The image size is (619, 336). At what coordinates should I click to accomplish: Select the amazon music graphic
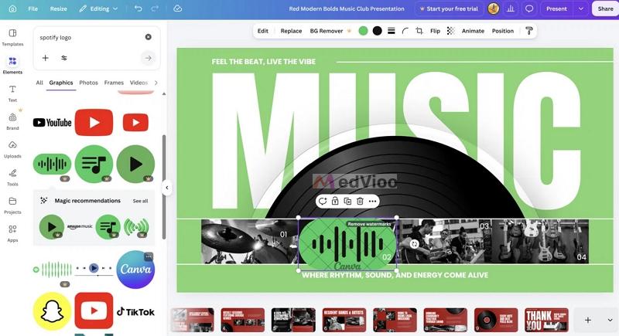pos(80,226)
